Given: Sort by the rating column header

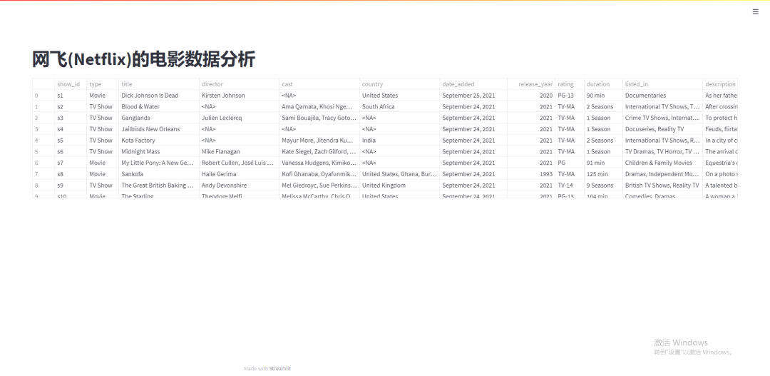Looking at the screenshot, I should tap(570, 84).
